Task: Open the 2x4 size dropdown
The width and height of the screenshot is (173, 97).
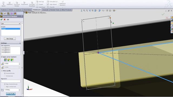Action: (x=11, y=24)
